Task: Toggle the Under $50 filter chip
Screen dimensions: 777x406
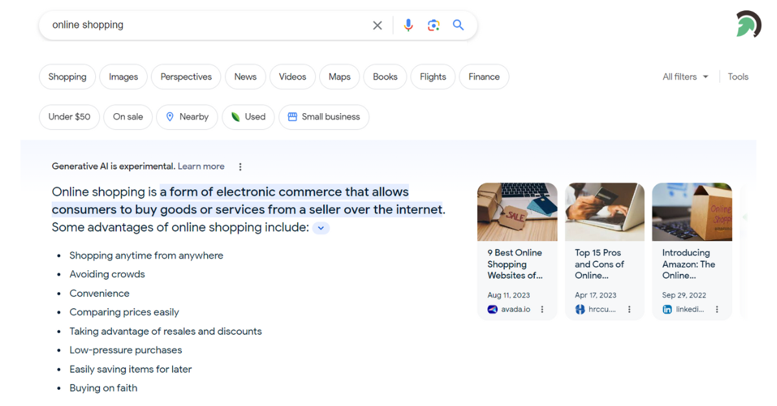Action: [x=69, y=117]
